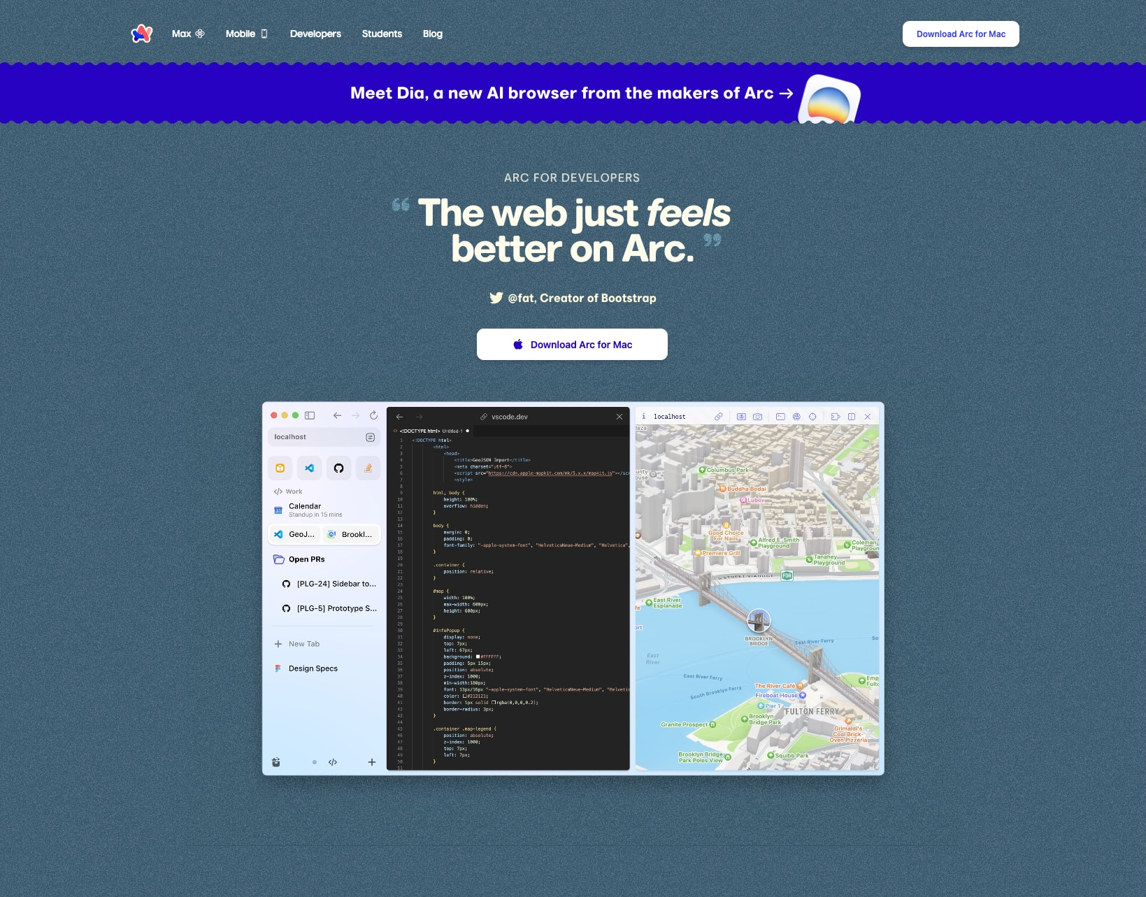1146x897 pixels.
Task: Click the Brooklyn Bridge photo marker
Action: [x=759, y=620]
